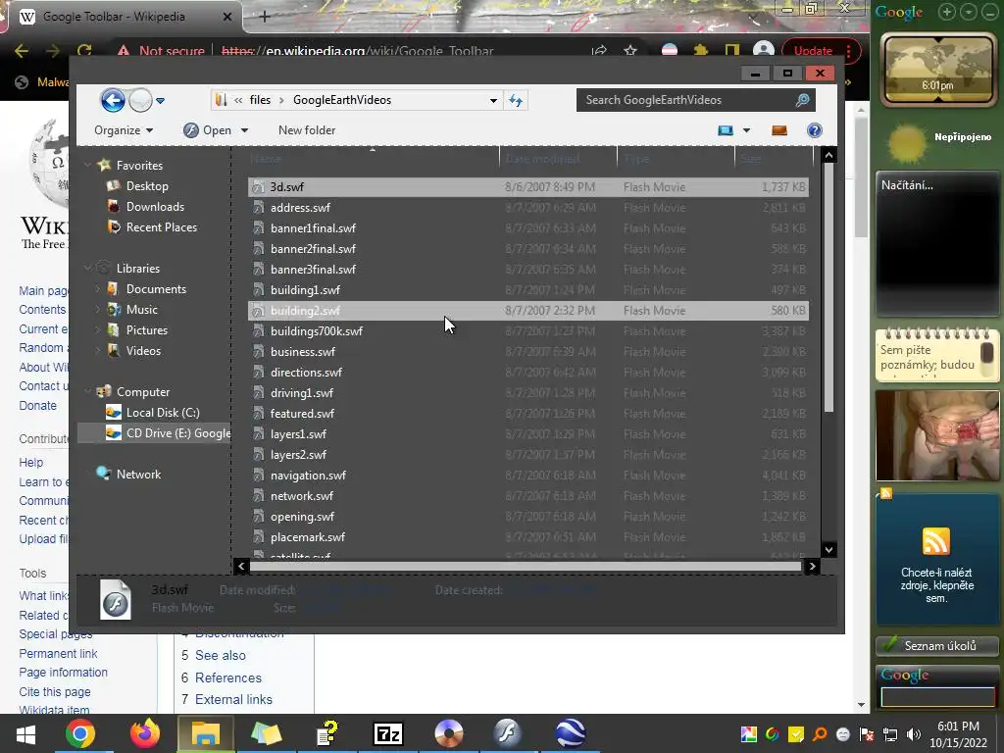Open the Chrome extensions puzzle icon
1004x753 pixels.
[x=701, y=51]
